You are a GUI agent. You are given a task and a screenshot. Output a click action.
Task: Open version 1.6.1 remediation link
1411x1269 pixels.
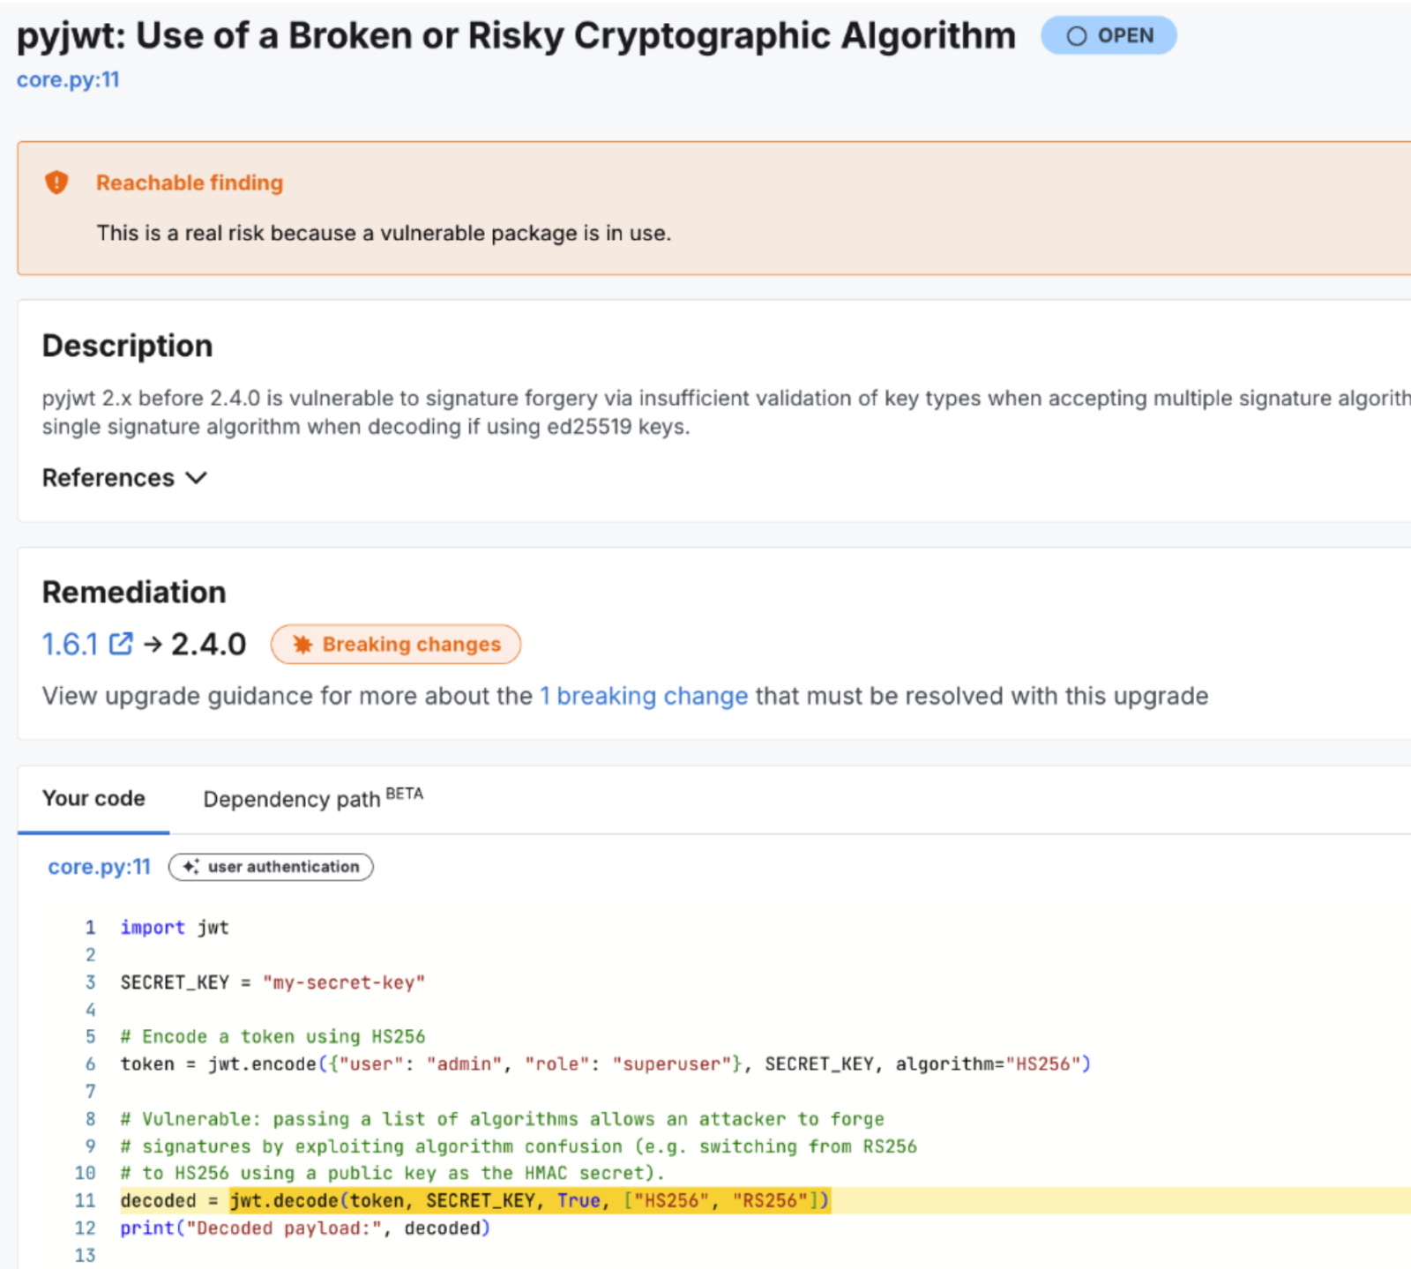71,643
